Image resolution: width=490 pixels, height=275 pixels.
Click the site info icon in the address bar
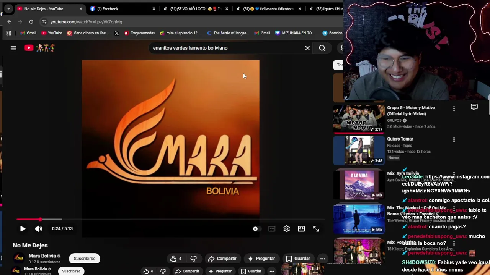[44, 22]
